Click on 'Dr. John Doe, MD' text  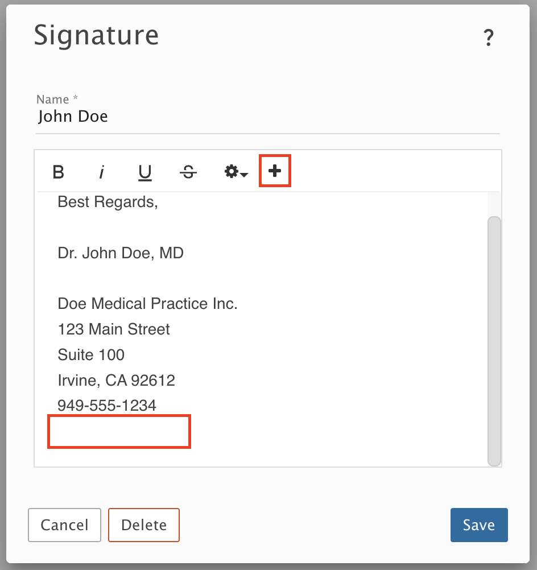tap(121, 253)
